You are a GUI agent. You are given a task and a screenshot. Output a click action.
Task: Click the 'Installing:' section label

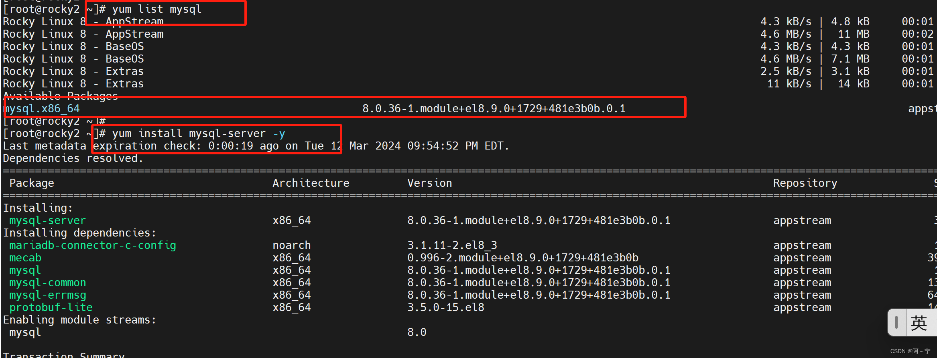38,208
